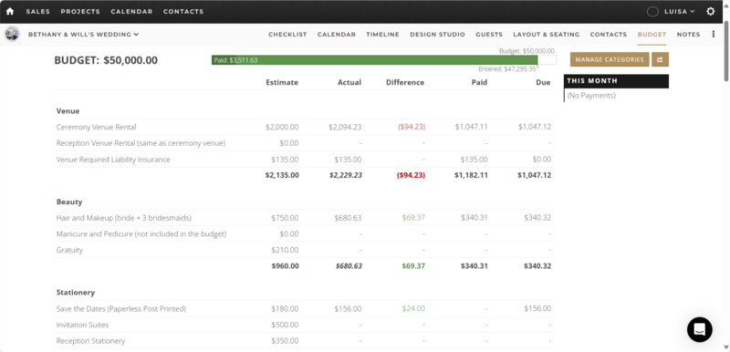Click the home icon in top bar
Viewport: 730px width, 352px height.
point(10,12)
